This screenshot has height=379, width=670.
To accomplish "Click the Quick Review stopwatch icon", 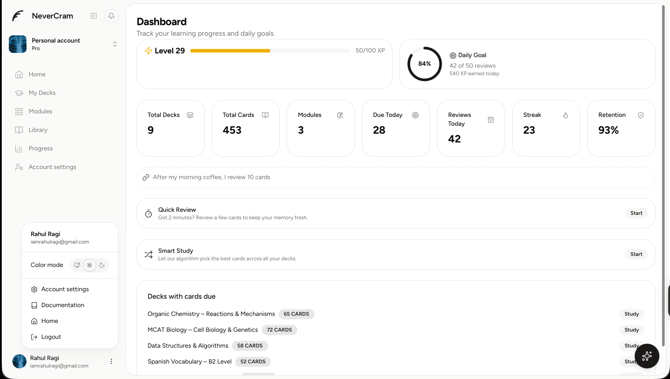I will (x=148, y=214).
